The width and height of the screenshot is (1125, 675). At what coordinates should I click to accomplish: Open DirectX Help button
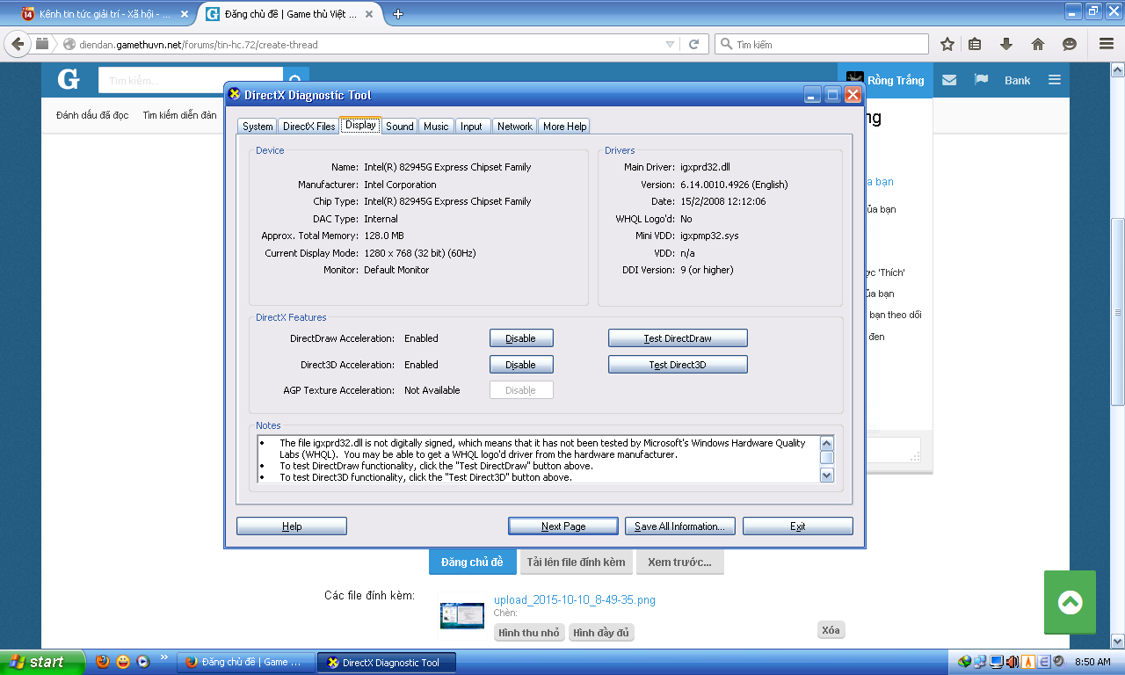pyautogui.click(x=292, y=526)
